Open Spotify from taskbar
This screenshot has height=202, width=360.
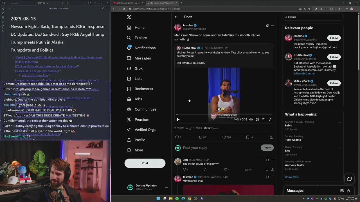177,199
